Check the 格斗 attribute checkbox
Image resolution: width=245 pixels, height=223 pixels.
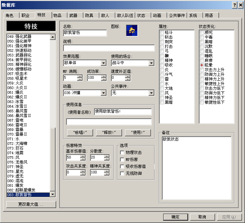tap(162, 33)
